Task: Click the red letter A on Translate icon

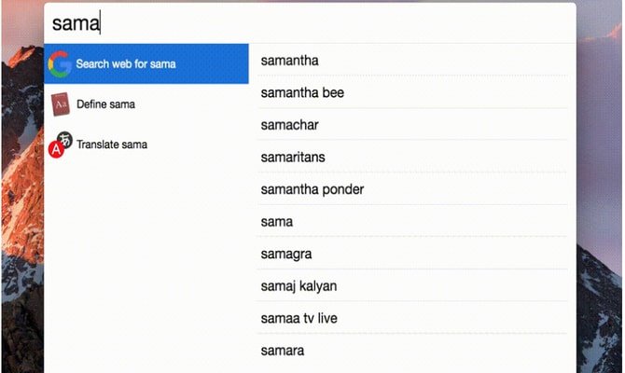Action: coord(56,150)
